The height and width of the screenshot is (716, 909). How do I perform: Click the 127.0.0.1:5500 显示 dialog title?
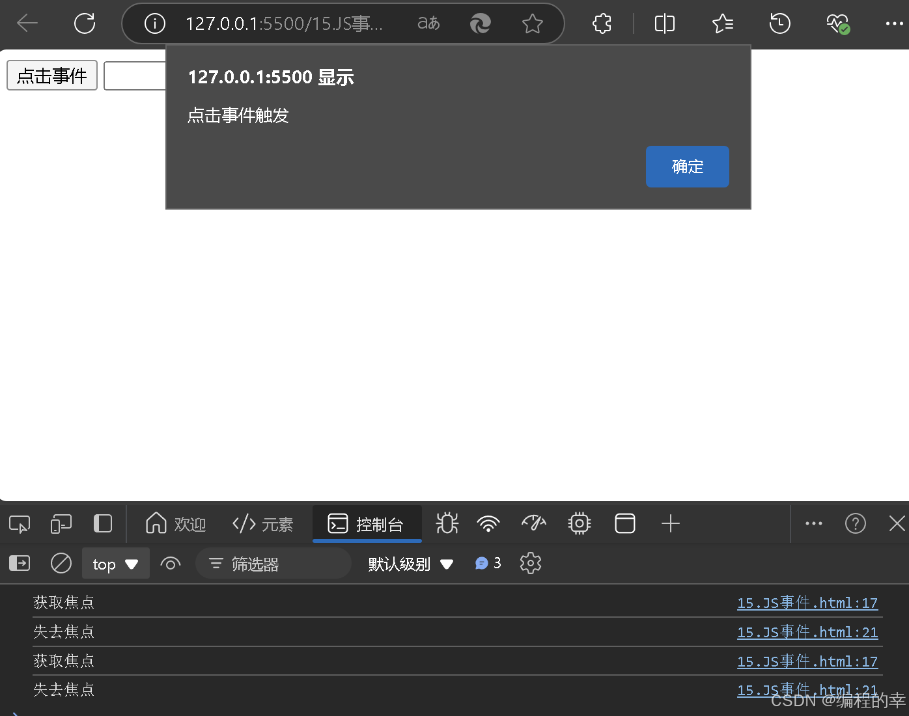click(271, 77)
